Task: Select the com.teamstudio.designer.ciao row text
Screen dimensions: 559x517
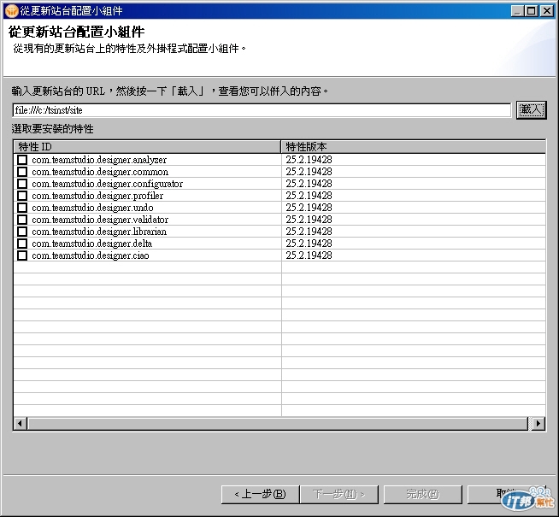Action: tap(91, 256)
